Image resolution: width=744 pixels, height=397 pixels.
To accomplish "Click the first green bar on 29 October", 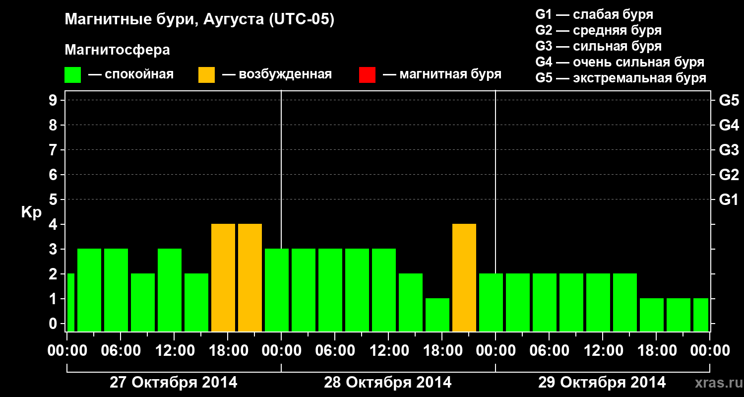I will pyautogui.click(x=491, y=302).
